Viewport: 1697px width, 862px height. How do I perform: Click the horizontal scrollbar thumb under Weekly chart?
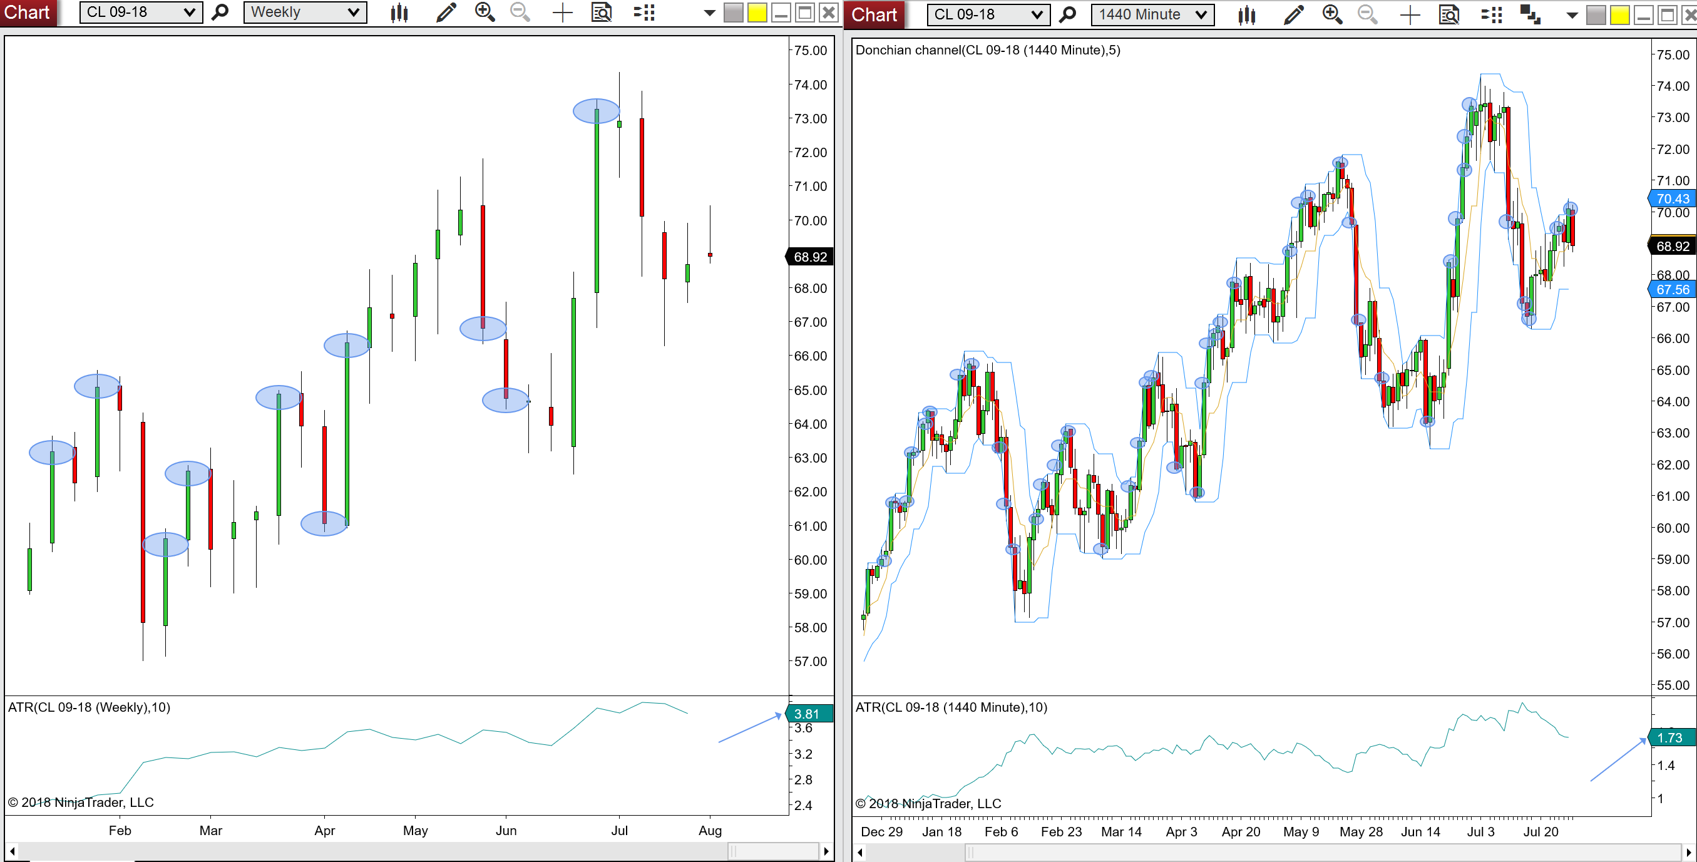[774, 851]
